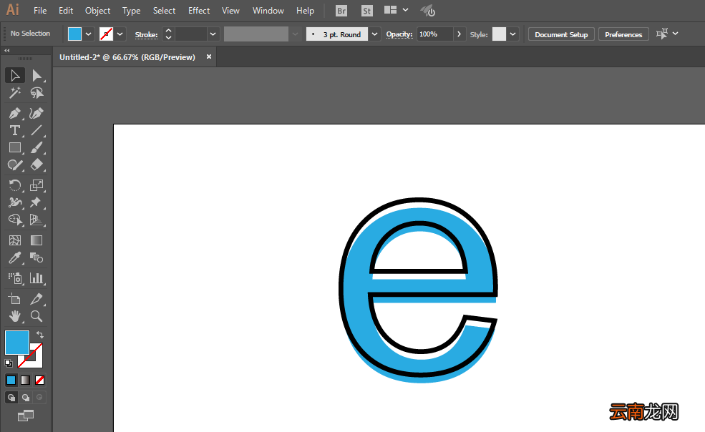Viewport: 705px width, 432px height.
Task: Select the Pen tool
Action: [15, 113]
